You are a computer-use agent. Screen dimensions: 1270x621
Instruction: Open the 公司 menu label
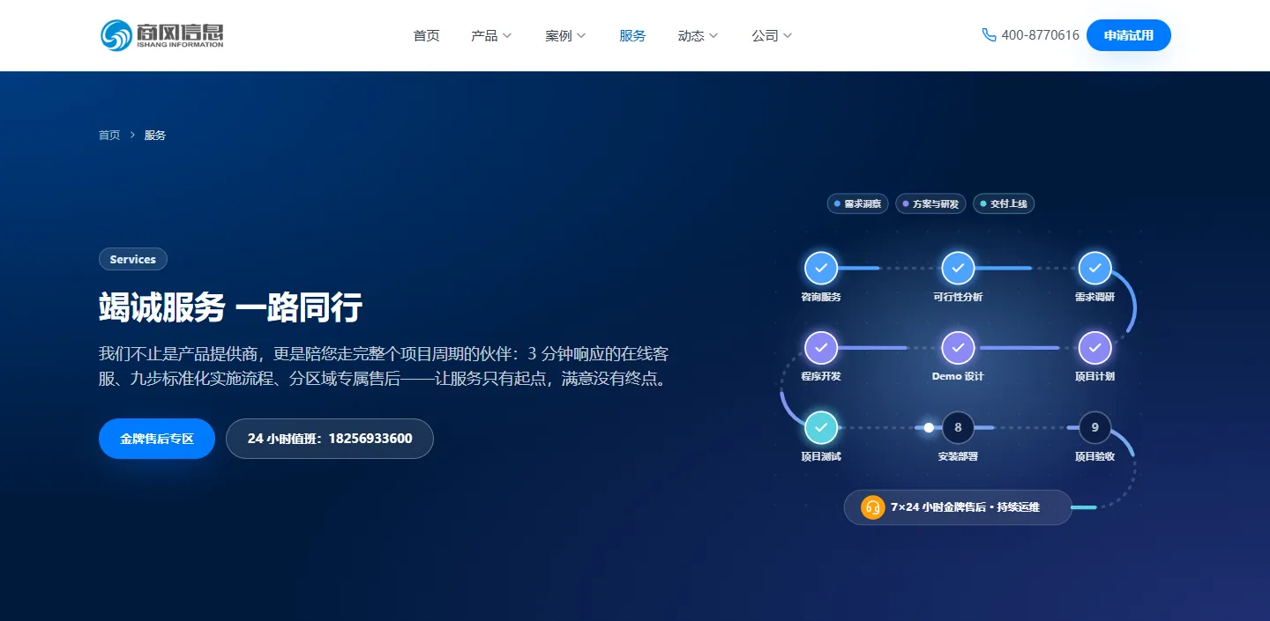click(x=765, y=35)
